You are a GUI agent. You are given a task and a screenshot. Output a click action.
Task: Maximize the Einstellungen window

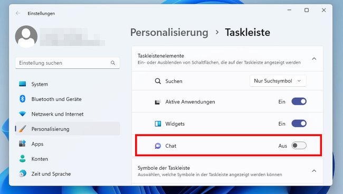[307, 10]
